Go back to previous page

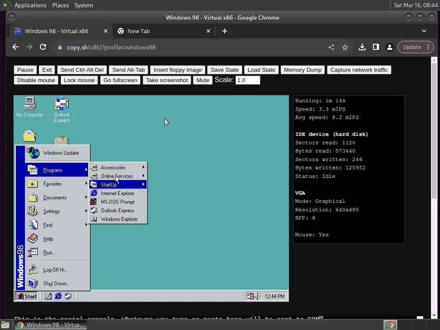[15, 47]
